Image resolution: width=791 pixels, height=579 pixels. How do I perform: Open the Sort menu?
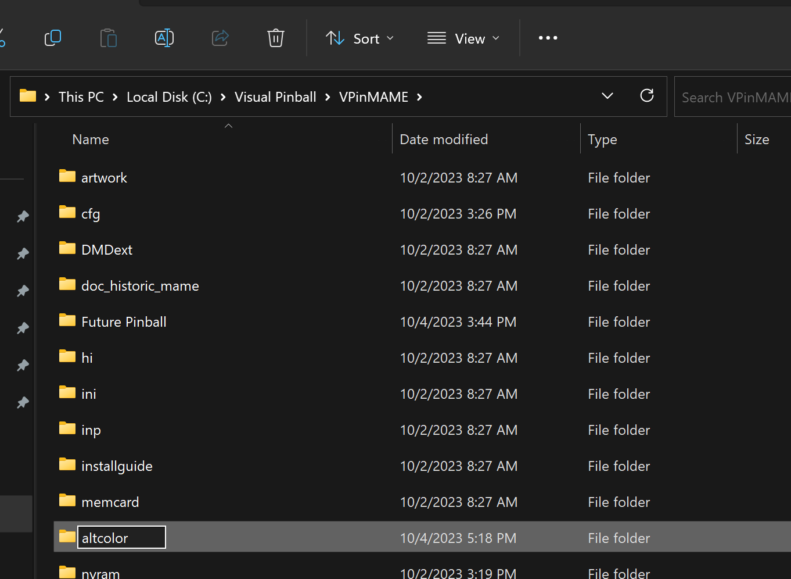click(x=366, y=38)
